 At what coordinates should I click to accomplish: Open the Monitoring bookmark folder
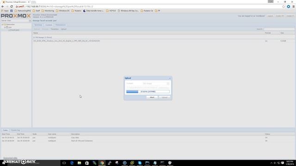48,11
